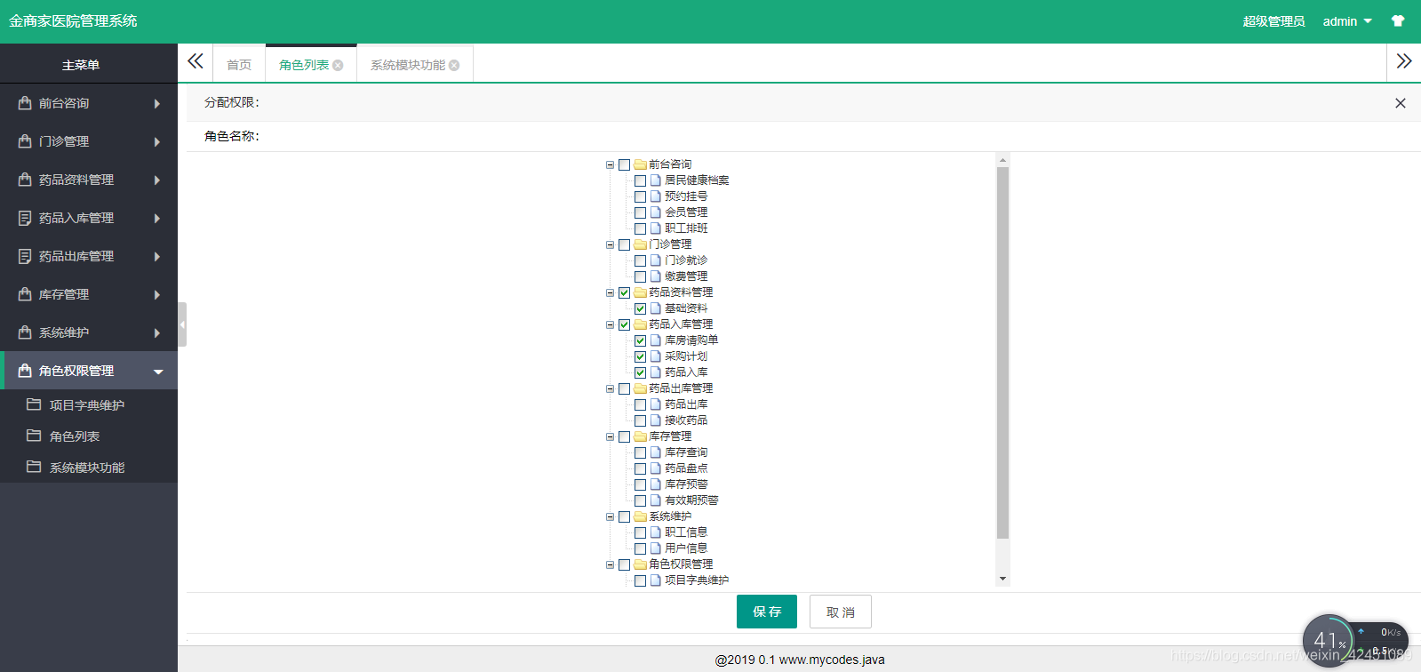
Task: Collapse the 药品出库管理 tree node
Action: point(611,389)
